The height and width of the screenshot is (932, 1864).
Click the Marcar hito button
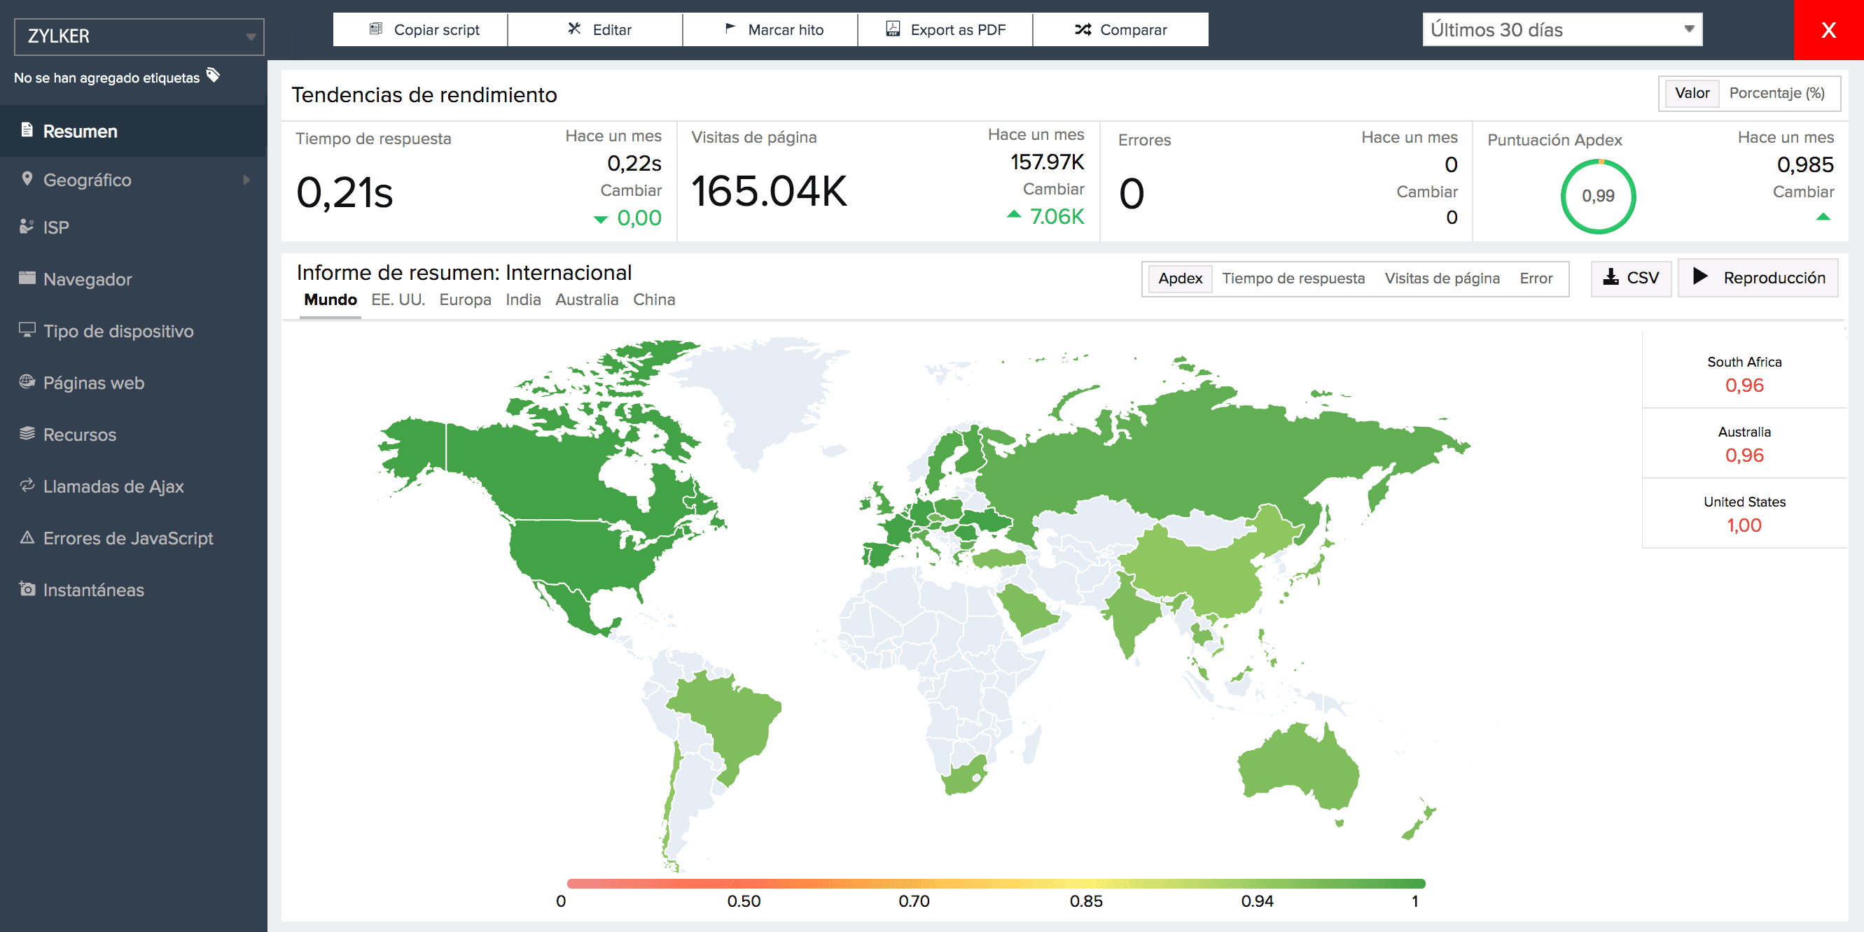pos(771,29)
